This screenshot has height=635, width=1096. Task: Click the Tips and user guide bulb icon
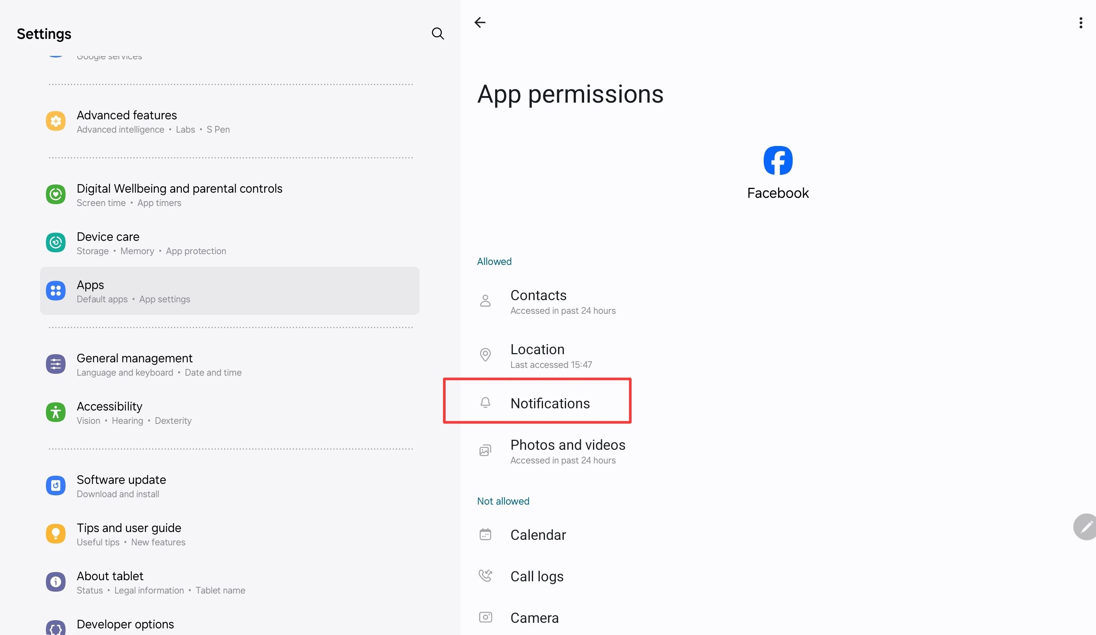[x=55, y=533]
